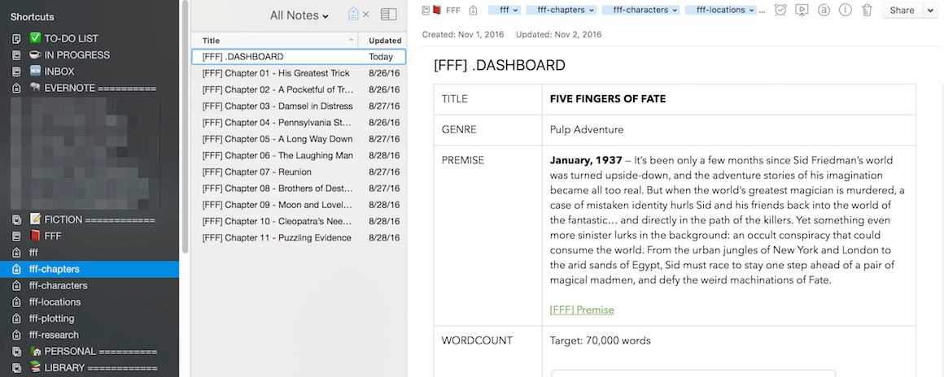Sort notes by the Title column header
Screen dimensions: 944x377
(x=274, y=40)
